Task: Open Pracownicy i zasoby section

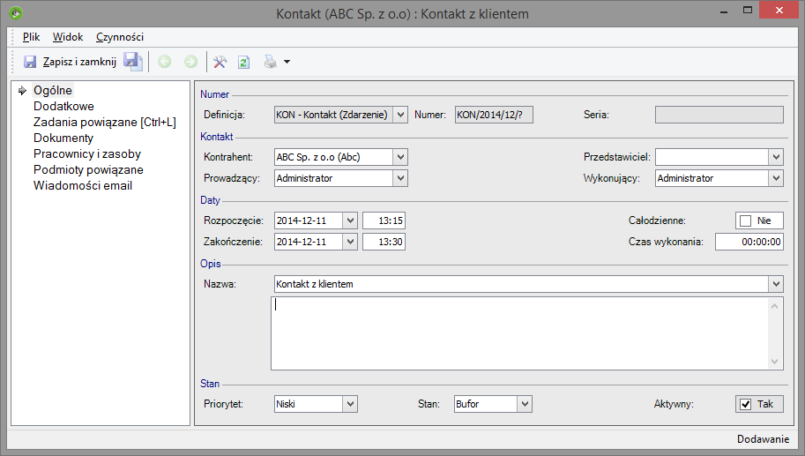Action: point(87,154)
